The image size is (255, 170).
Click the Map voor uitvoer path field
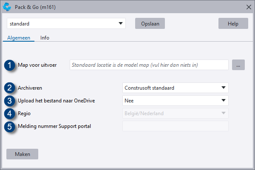click(149, 65)
